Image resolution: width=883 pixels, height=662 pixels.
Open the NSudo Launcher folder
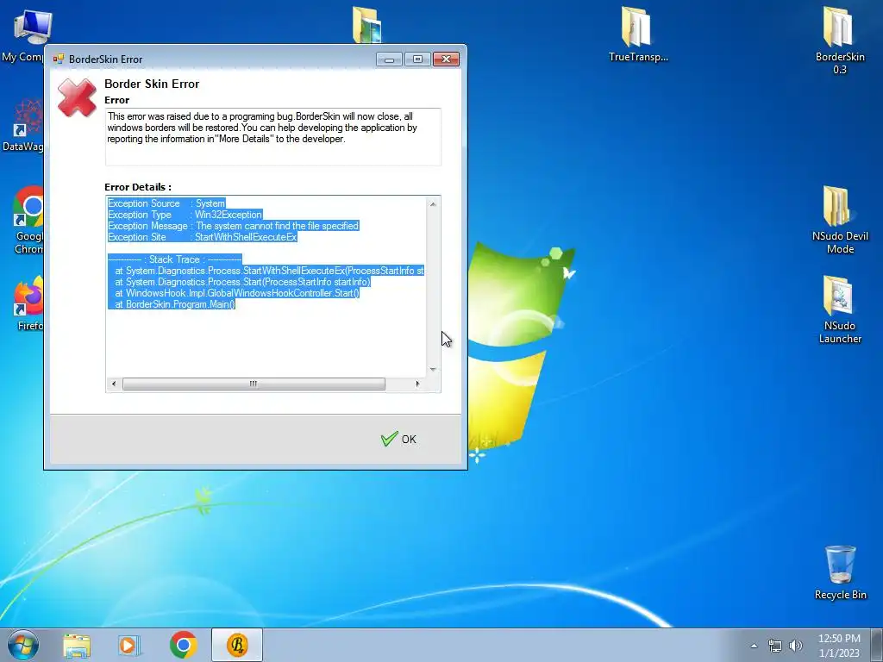click(x=840, y=309)
